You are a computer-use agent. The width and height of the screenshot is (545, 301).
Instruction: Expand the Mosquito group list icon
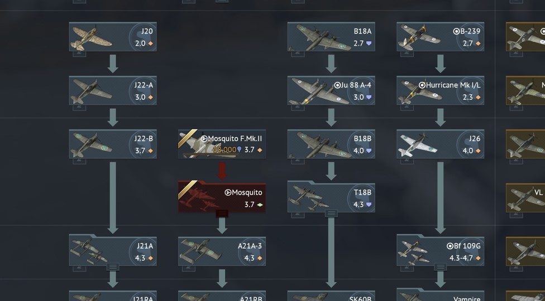(x=222, y=213)
